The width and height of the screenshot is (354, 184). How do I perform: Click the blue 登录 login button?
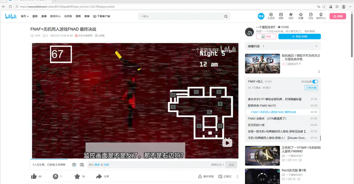coord(261,16)
